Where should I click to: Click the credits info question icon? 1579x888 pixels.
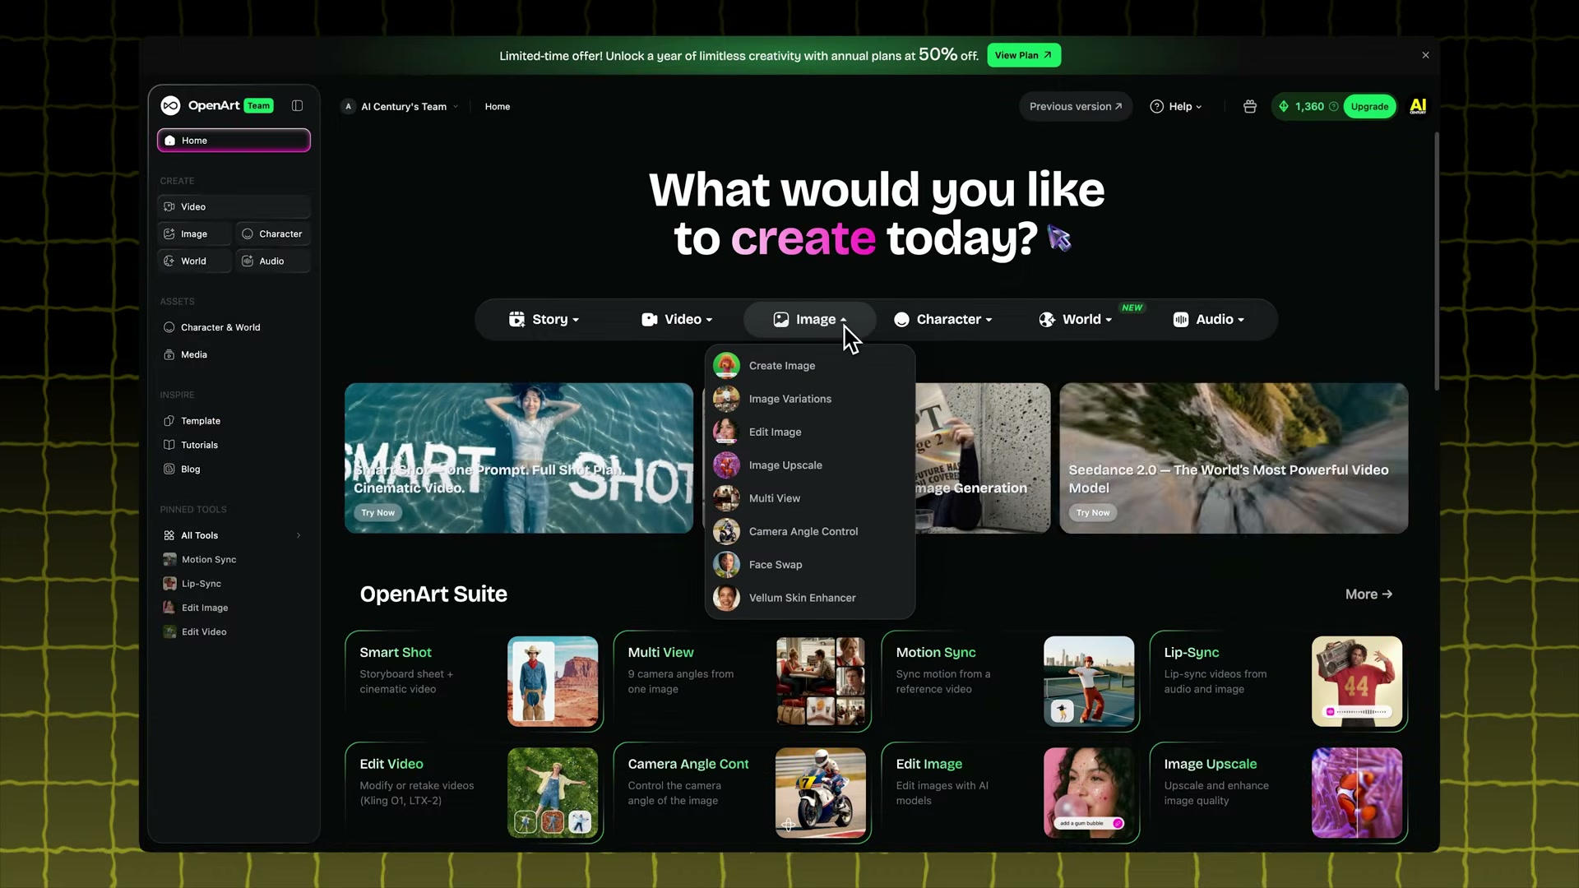tap(1333, 106)
